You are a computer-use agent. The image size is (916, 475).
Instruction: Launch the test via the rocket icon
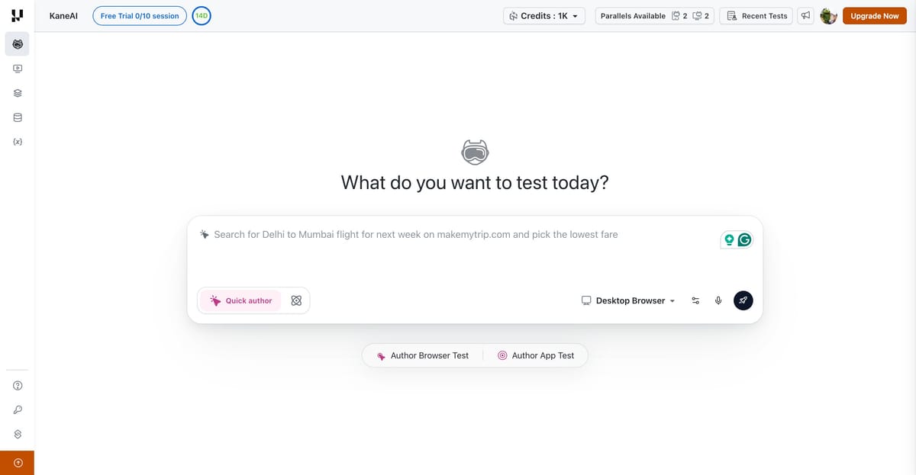(743, 300)
